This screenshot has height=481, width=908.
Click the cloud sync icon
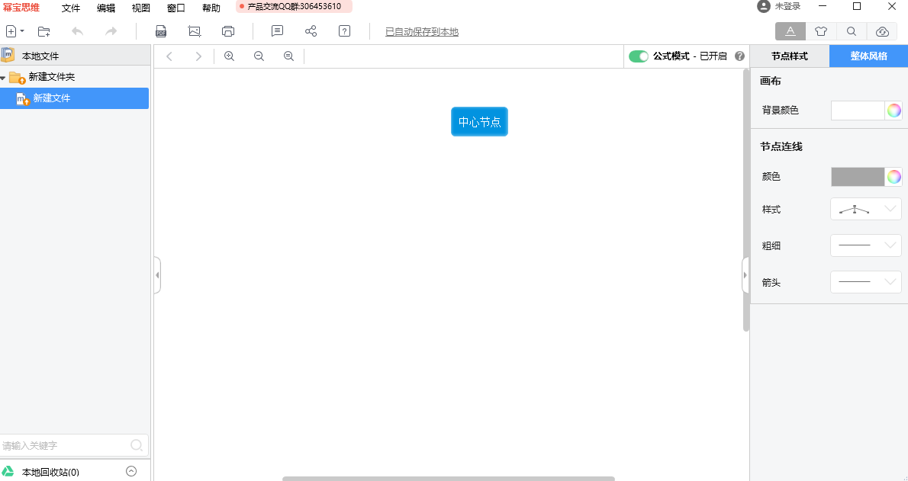[x=882, y=31]
